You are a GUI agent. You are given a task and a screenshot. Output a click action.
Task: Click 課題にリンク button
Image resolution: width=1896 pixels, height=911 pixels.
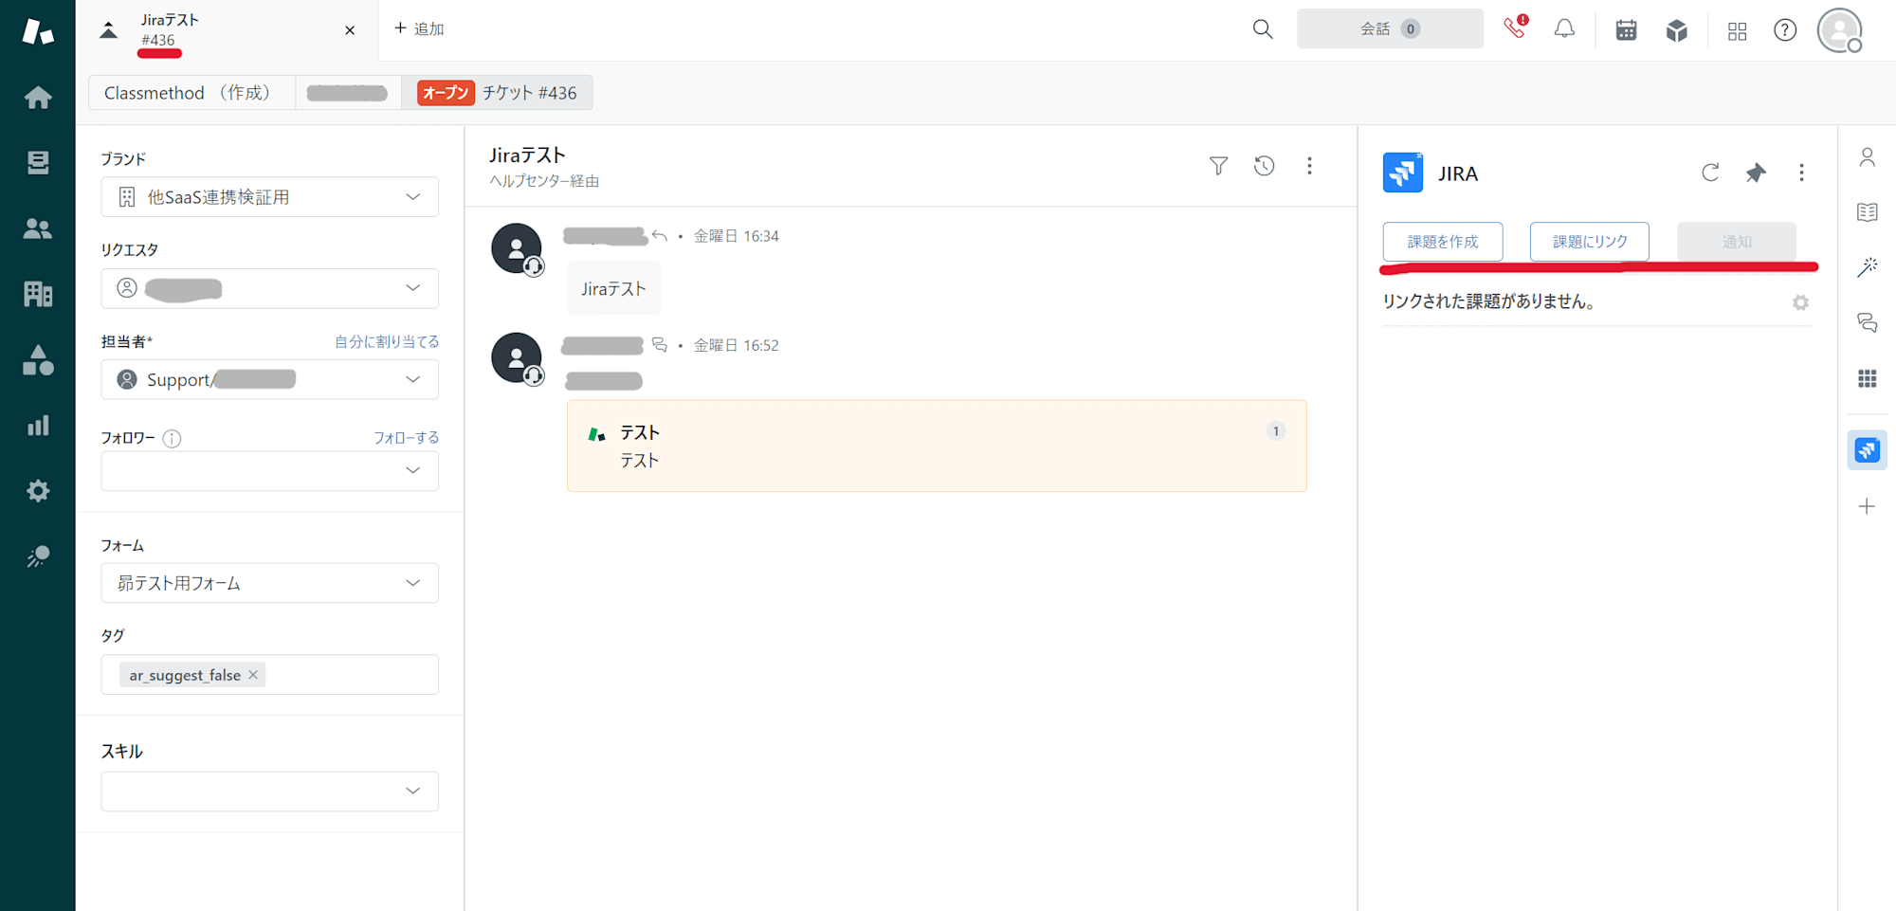click(x=1590, y=242)
